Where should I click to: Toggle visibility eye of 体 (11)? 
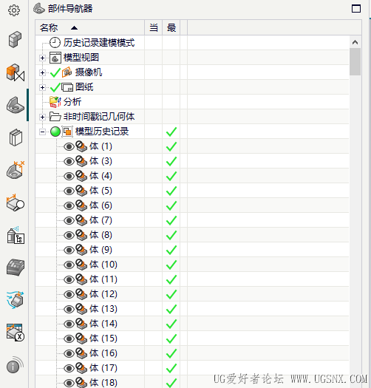point(69,279)
